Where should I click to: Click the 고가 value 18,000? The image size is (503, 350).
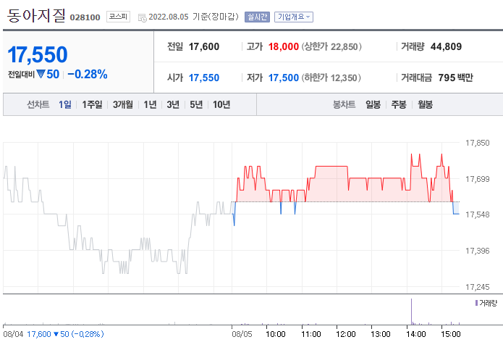click(284, 46)
